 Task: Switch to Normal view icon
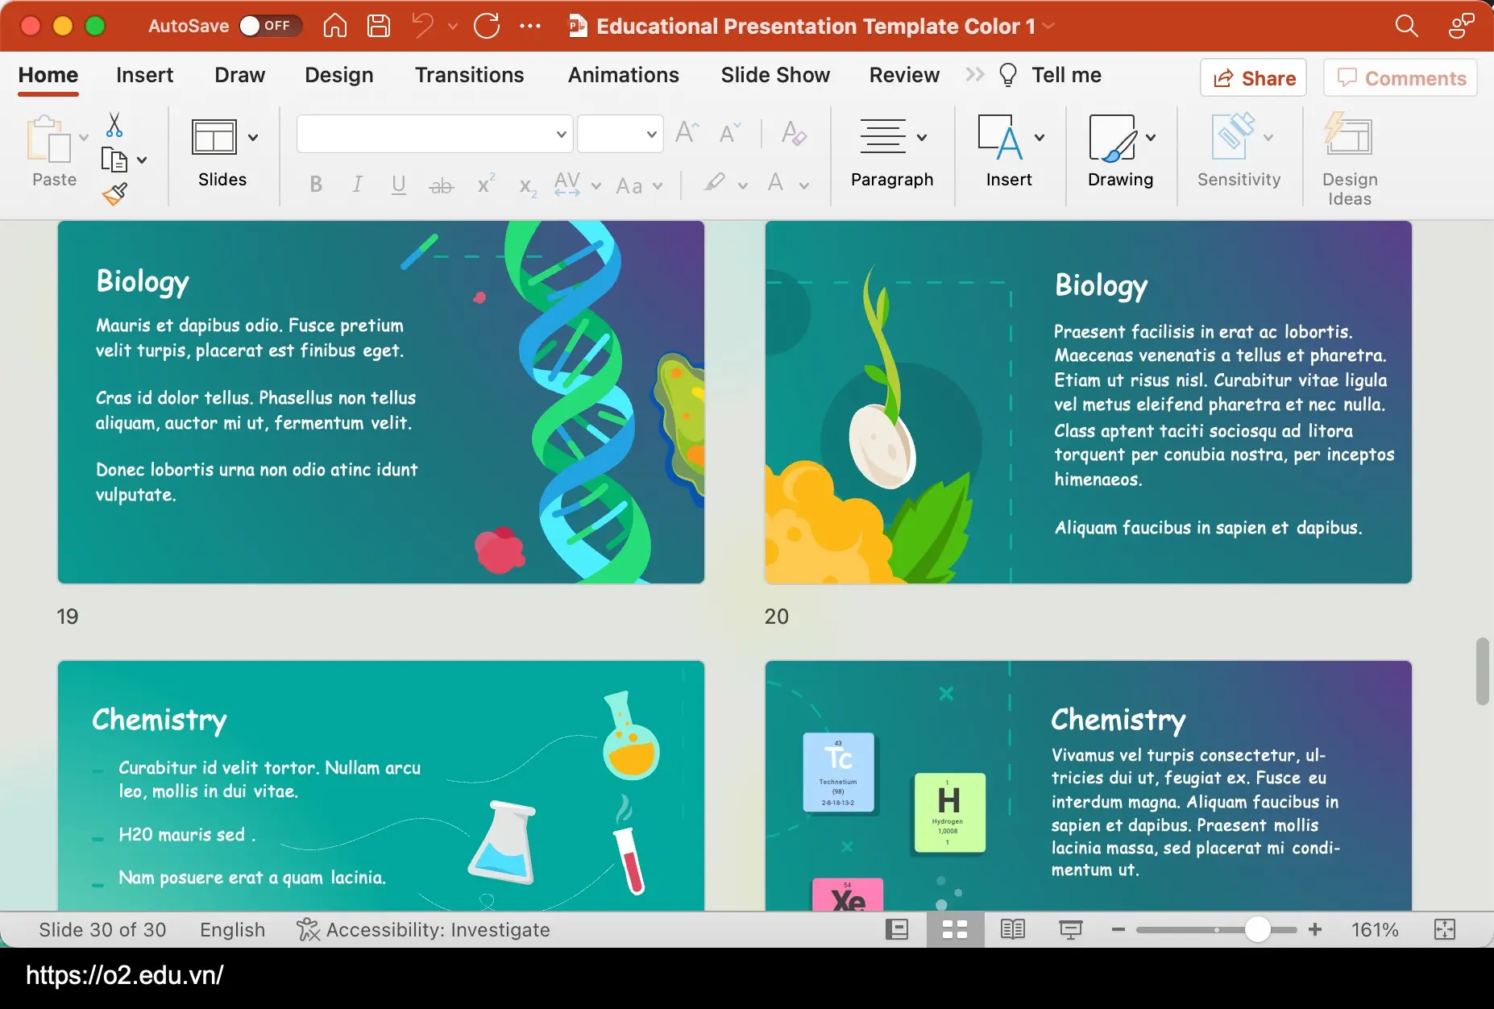click(897, 929)
